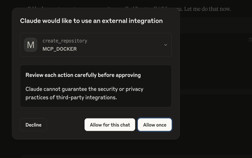The height and width of the screenshot is (158, 252).
Task: Select the MCP_DOCKER server label
Action: coord(60,49)
